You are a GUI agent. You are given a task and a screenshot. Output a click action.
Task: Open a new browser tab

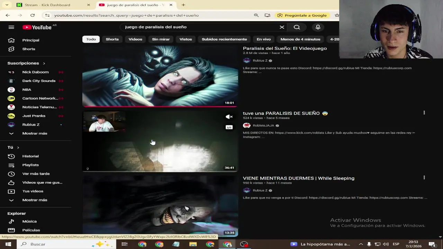[183, 5]
